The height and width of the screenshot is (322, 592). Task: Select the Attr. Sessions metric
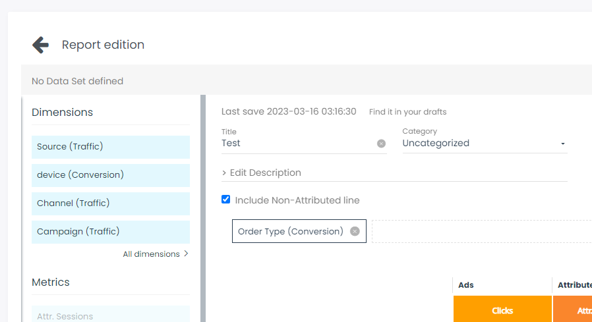(110, 315)
